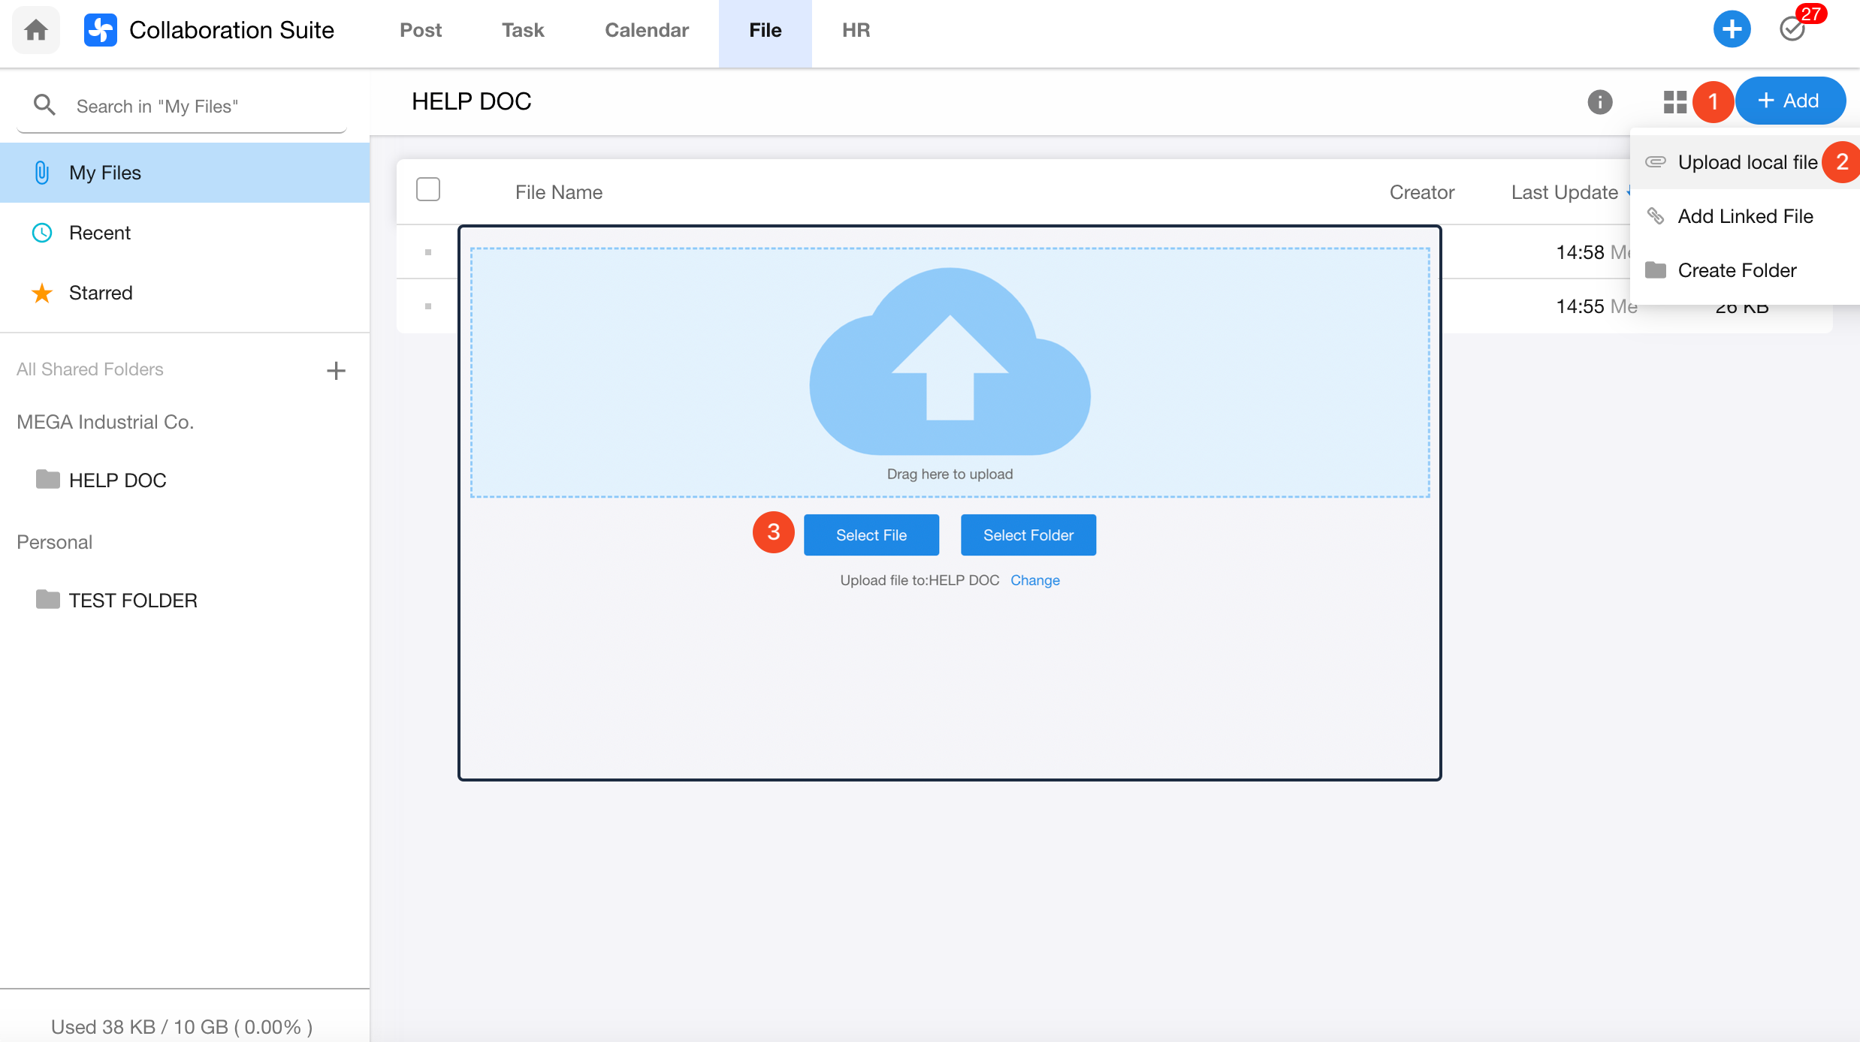Screen dimensions: 1860x1042
Task: Click the search magnifier icon
Action: pyautogui.click(x=45, y=106)
